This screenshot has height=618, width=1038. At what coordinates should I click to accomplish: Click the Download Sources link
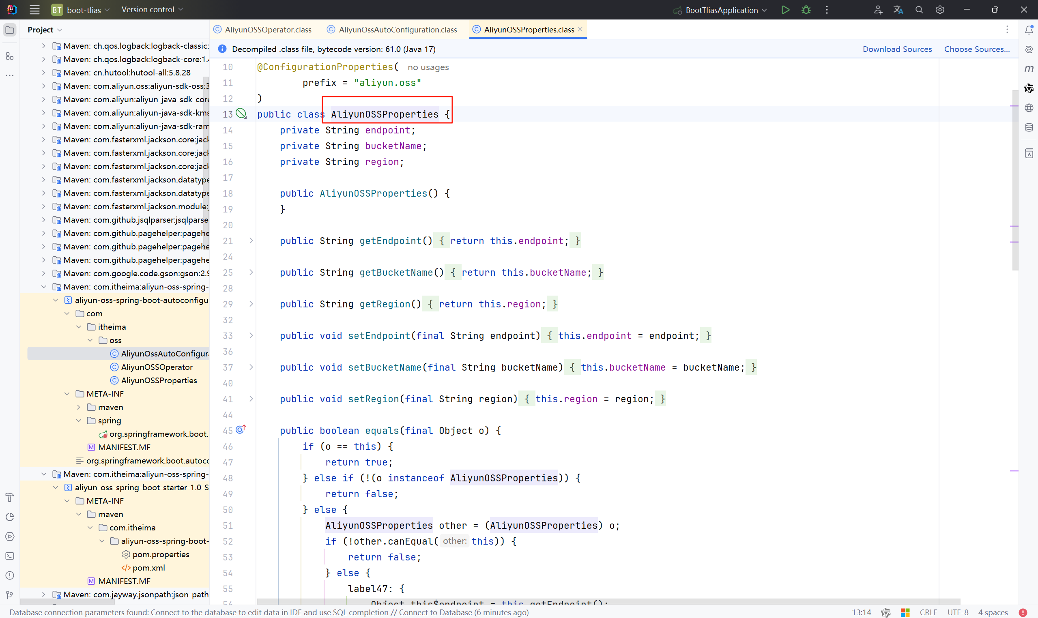(897, 49)
